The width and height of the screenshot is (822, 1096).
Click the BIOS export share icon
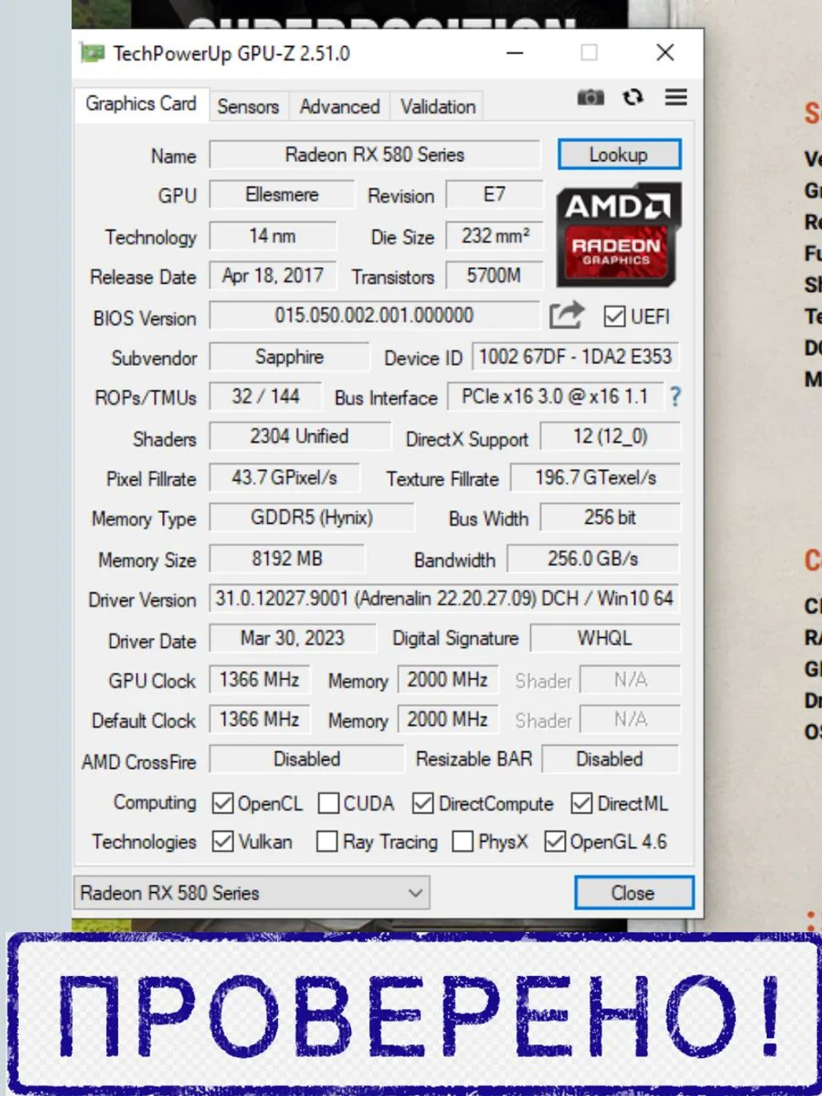coord(566,315)
